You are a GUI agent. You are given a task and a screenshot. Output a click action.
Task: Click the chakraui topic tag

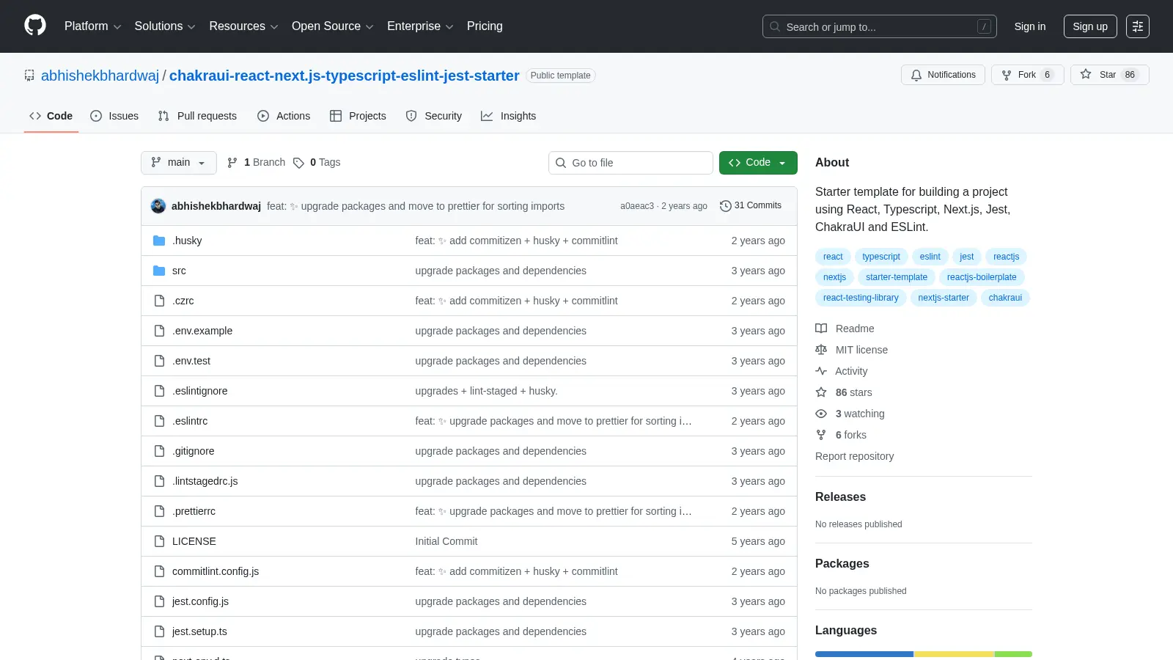(1005, 298)
